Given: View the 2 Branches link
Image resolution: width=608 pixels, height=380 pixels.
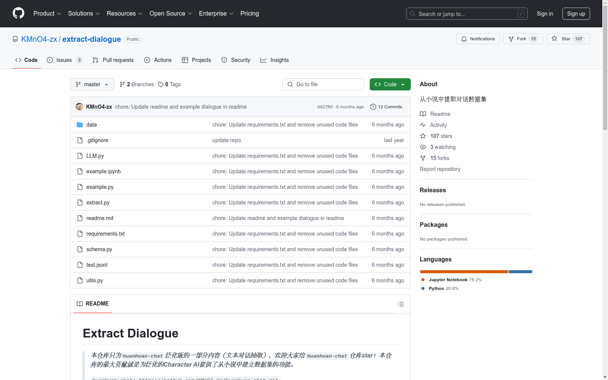Looking at the screenshot, I should (x=136, y=84).
